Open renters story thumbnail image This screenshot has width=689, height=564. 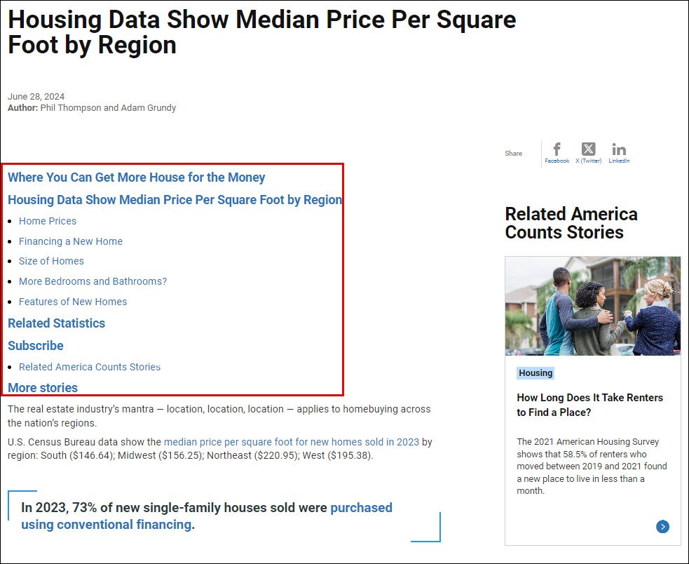[593, 306]
